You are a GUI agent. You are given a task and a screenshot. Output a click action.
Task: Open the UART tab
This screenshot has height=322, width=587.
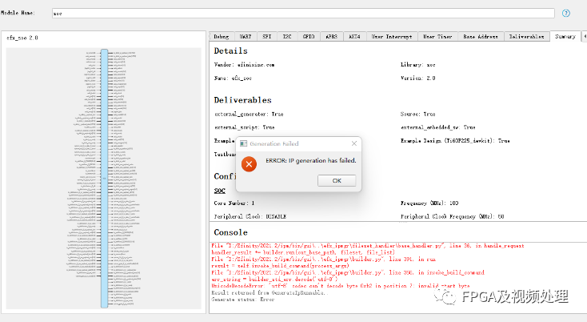pos(246,37)
